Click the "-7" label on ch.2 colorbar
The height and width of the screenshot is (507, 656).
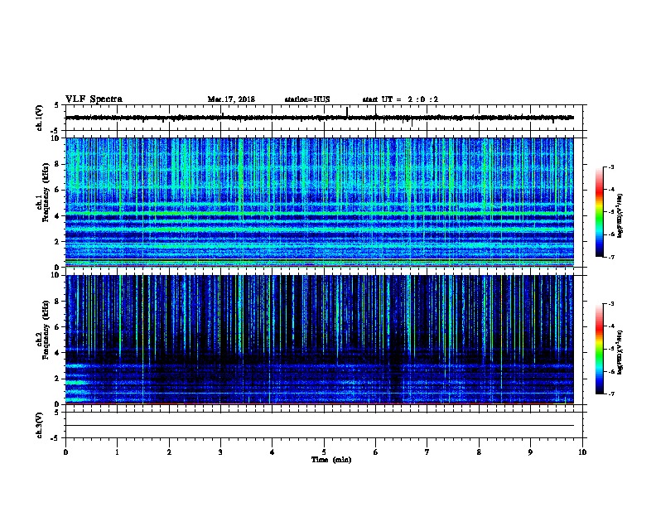[x=610, y=394]
